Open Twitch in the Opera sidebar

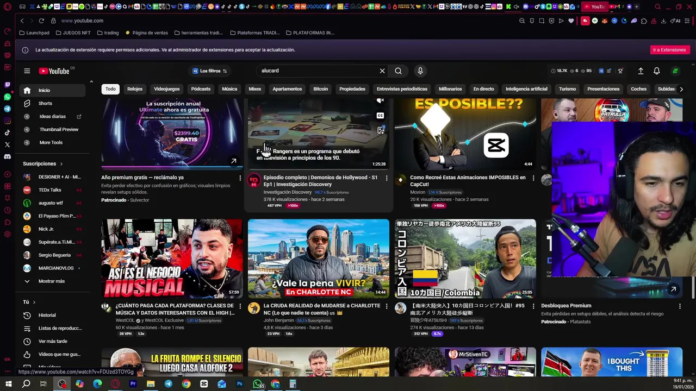click(x=7, y=85)
